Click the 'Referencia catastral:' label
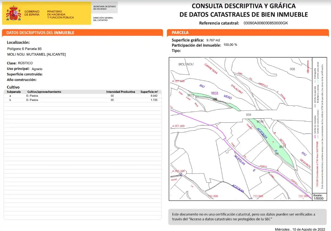Screen dimensions: 331x231 point(219,23)
